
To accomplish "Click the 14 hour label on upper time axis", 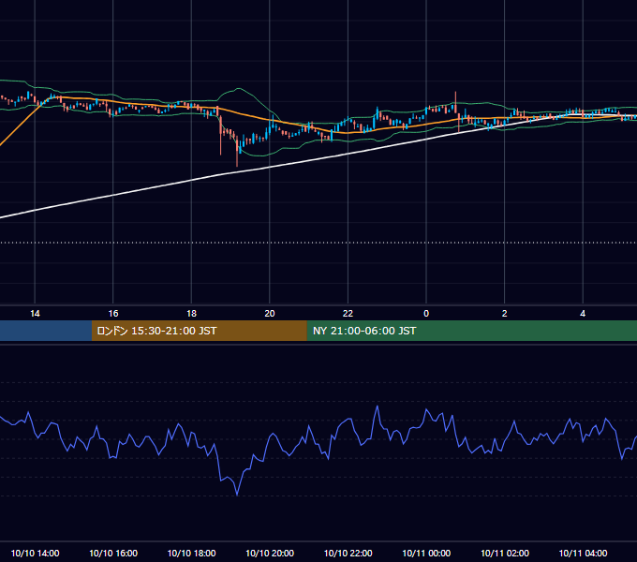I will [x=35, y=314].
